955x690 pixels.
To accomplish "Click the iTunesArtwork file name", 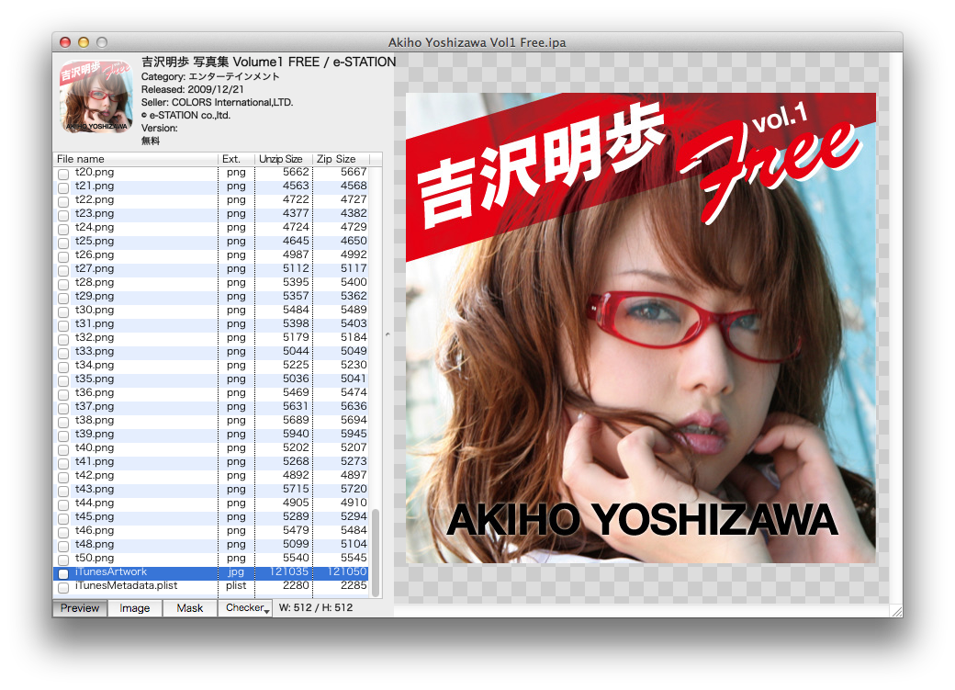I will coord(111,571).
